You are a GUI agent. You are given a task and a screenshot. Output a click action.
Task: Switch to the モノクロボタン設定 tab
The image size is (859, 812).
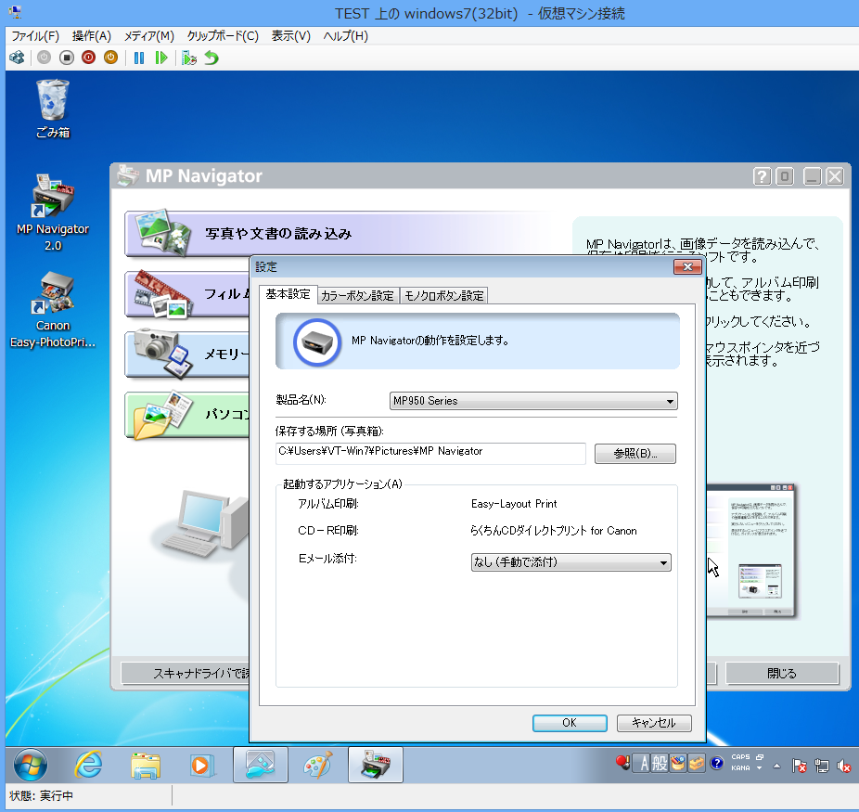pos(443,296)
